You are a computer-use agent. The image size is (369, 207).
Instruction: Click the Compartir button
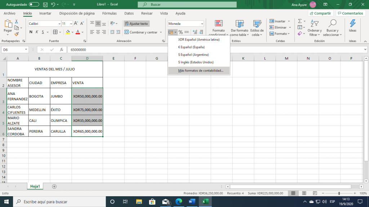[320, 13]
